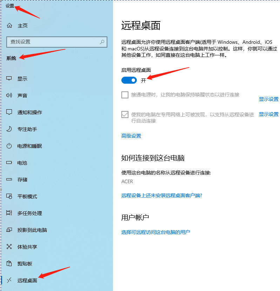280x291 pixels.
Task: Click 选择可远程访问这台电脑的用户 link
Action: 156,232
